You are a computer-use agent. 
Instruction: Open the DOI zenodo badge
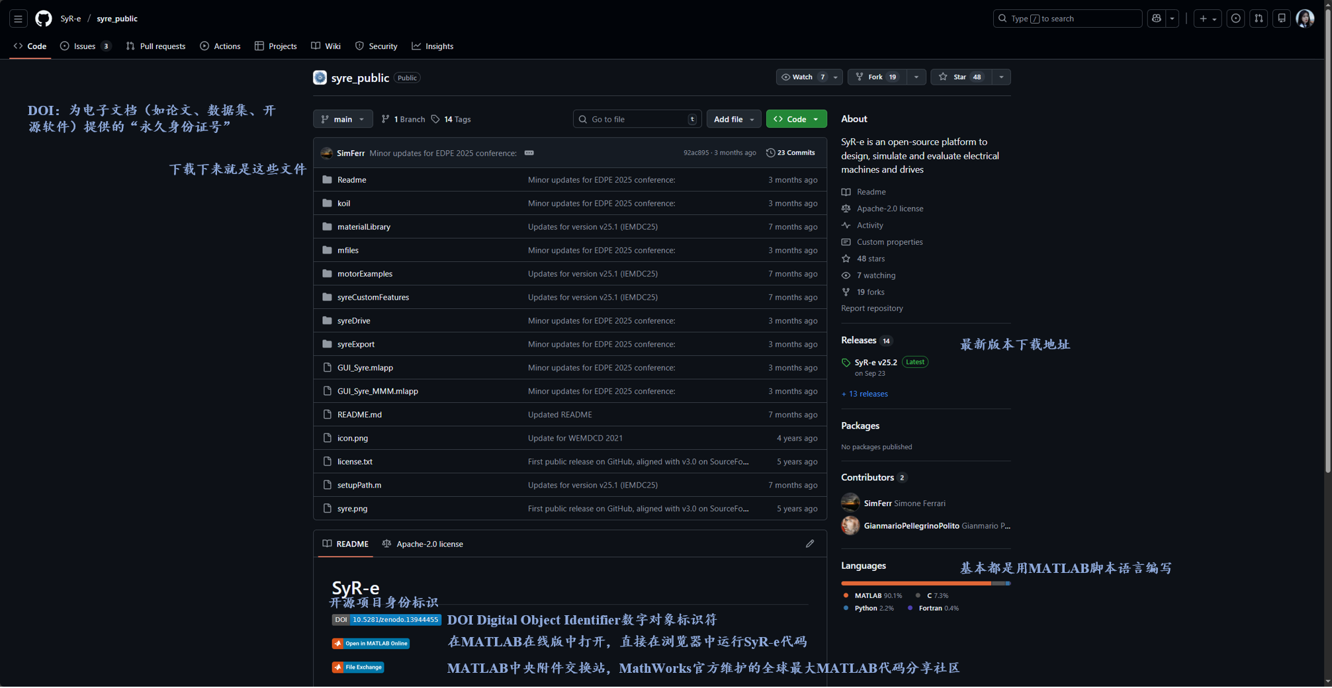click(x=386, y=620)
